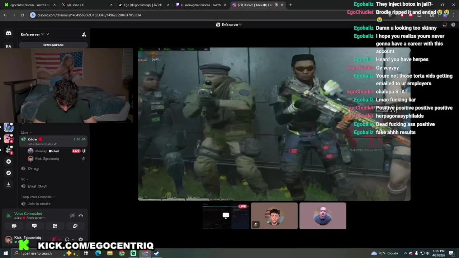Open Discord help question mark icon
The height and width of the screenshot is (258, 459).
point(453,25)
